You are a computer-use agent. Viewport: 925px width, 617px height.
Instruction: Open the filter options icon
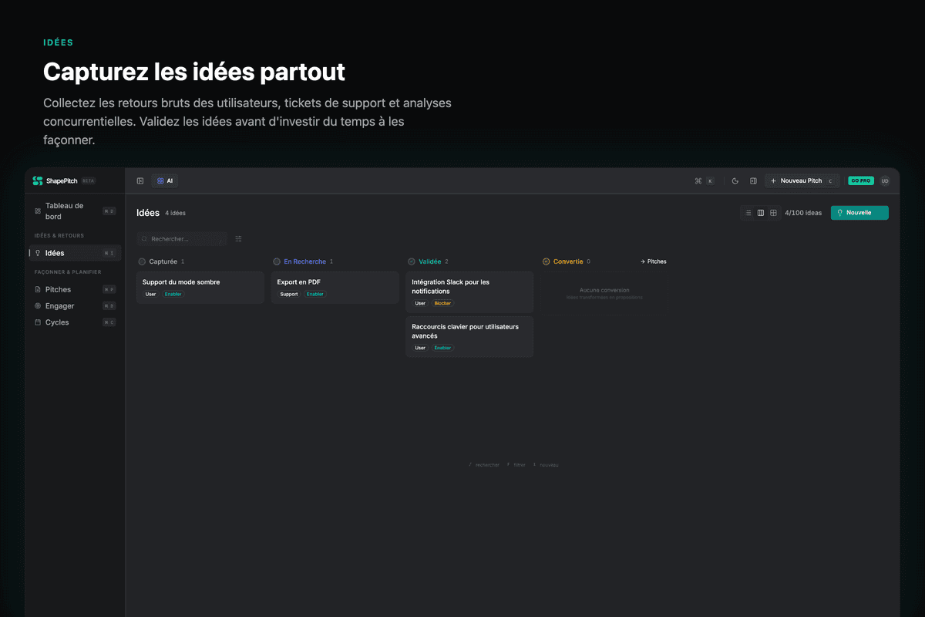point(238,239)
